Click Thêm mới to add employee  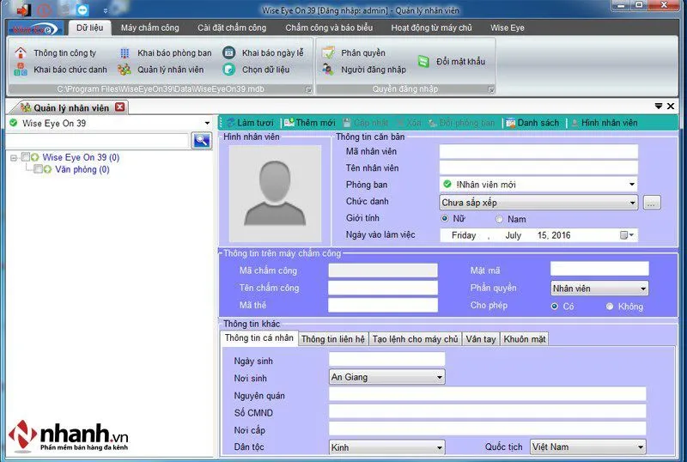pyautogui.click(x=309, y=123)
